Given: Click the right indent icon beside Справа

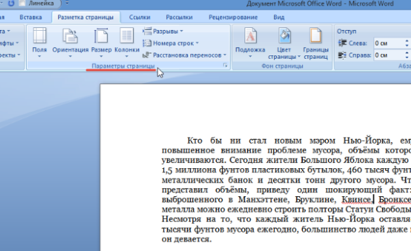Looking at the screenshot, I should pyautogui.click(x=342, y=55).
